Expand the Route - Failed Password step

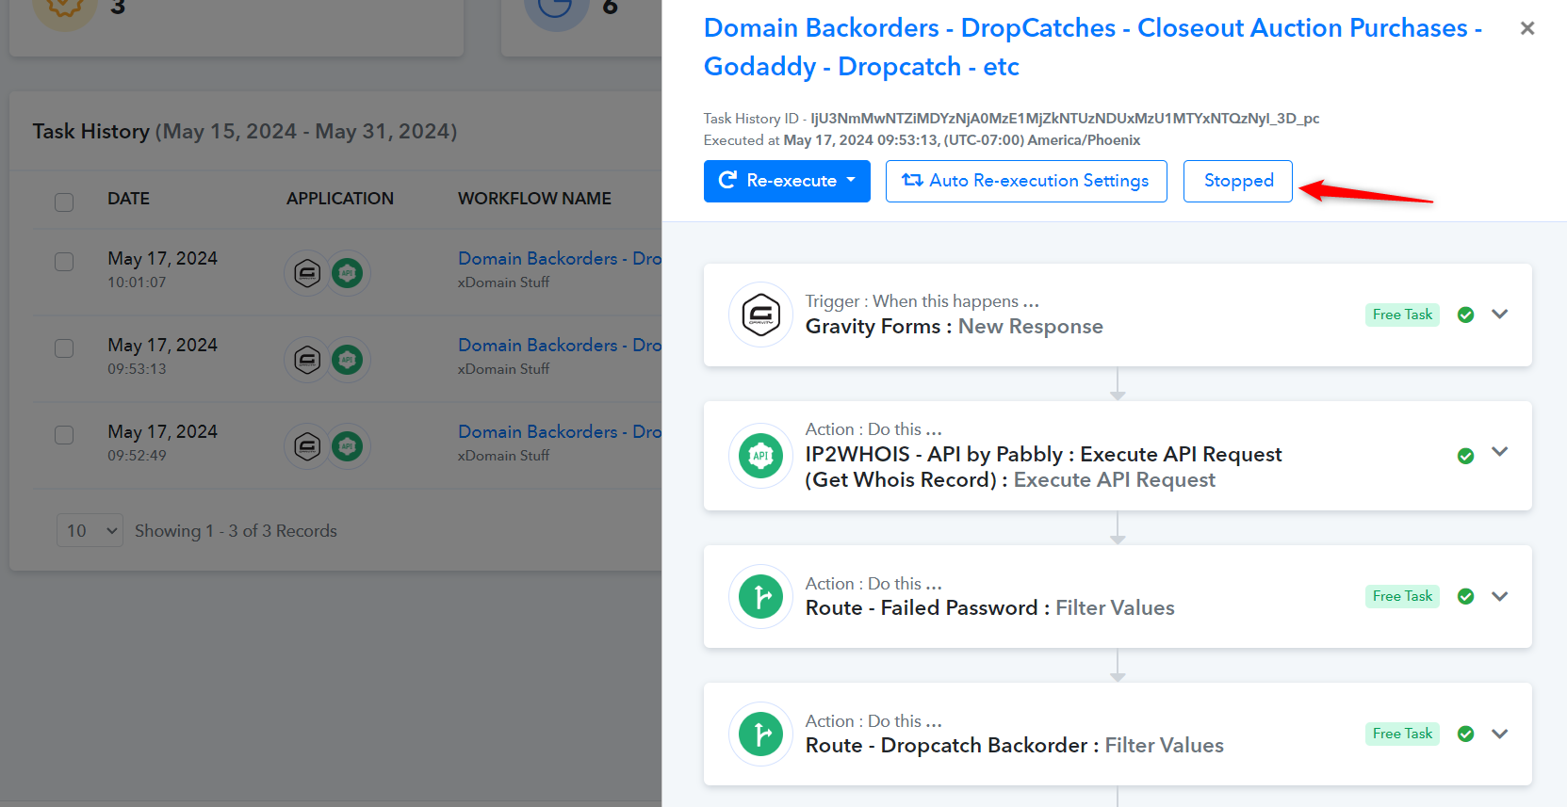(1500, 596)
